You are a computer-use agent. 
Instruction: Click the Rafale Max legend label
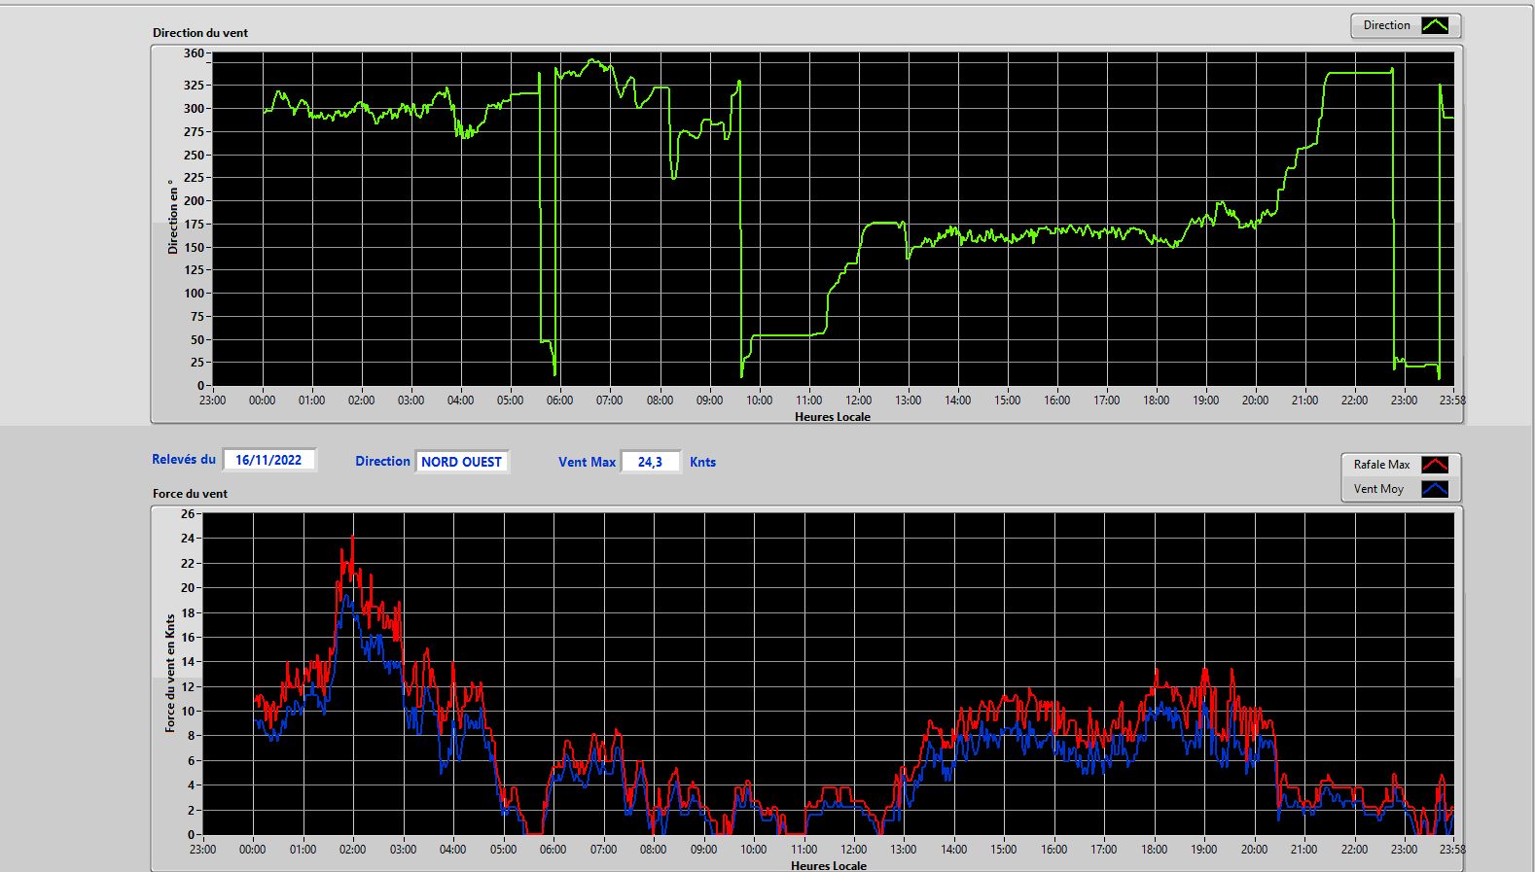tap(1381, 465)
